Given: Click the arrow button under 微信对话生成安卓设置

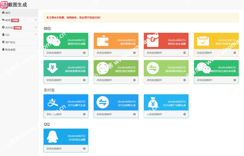Looking at the screenshot, I should pyautogui.click(x=235, y=80).
